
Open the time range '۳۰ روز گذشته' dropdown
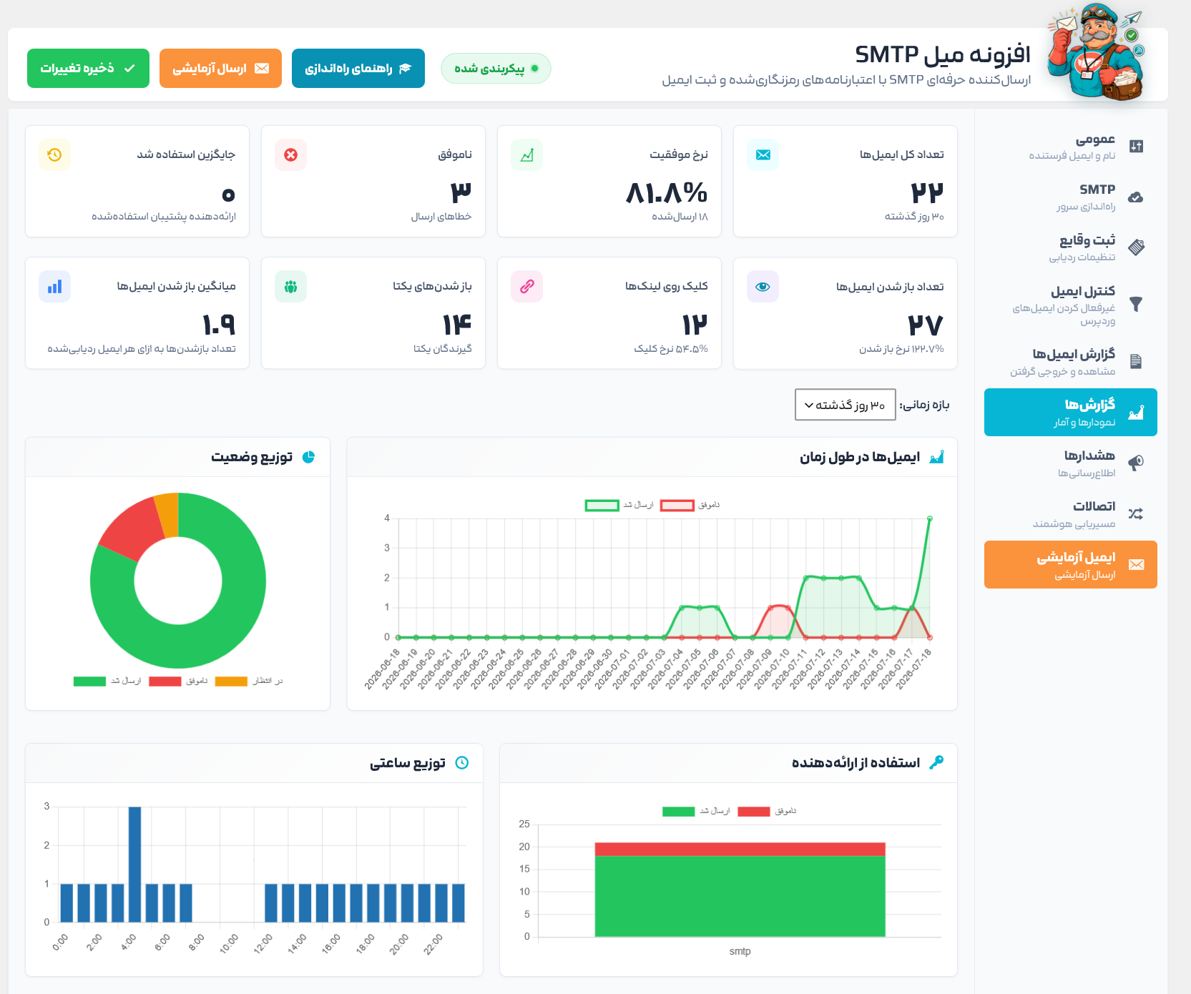(845, 405)
